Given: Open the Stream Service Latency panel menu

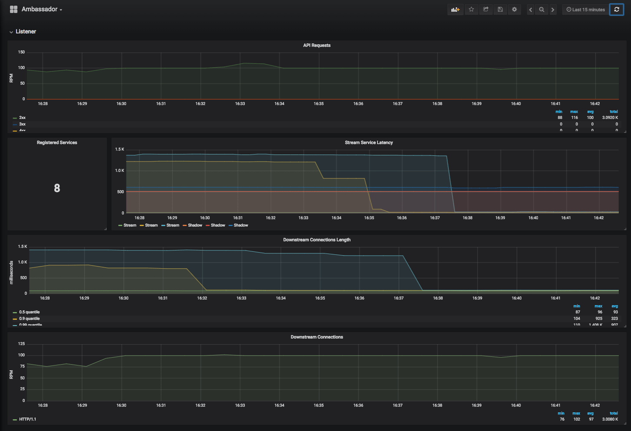Looking at the screenshot, I should [x=368, y=142].
